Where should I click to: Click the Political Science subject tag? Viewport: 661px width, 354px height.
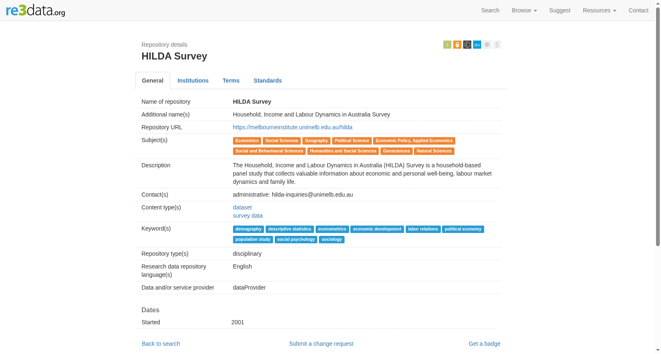pos(352,141)
